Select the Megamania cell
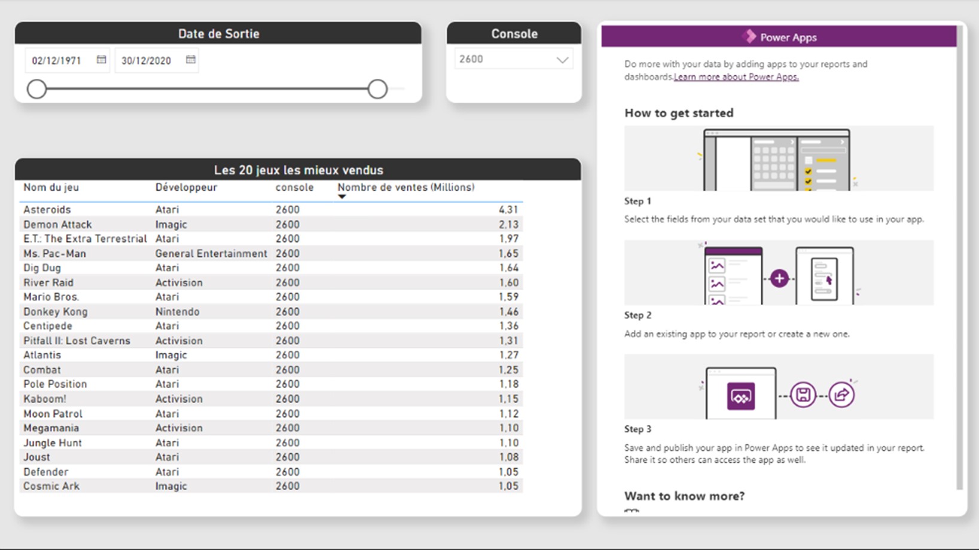Viewport: 979px width, 550px height. coord(51,428)
